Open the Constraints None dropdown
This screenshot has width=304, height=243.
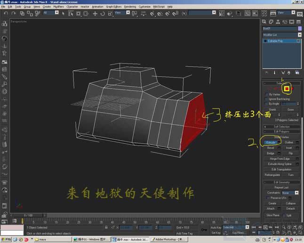tap(290, 193)
